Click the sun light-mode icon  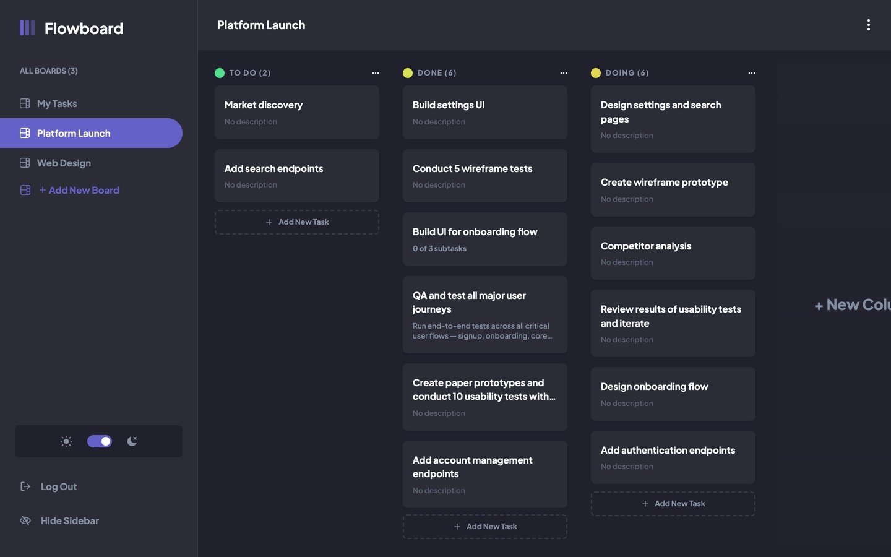click(66, 441)
